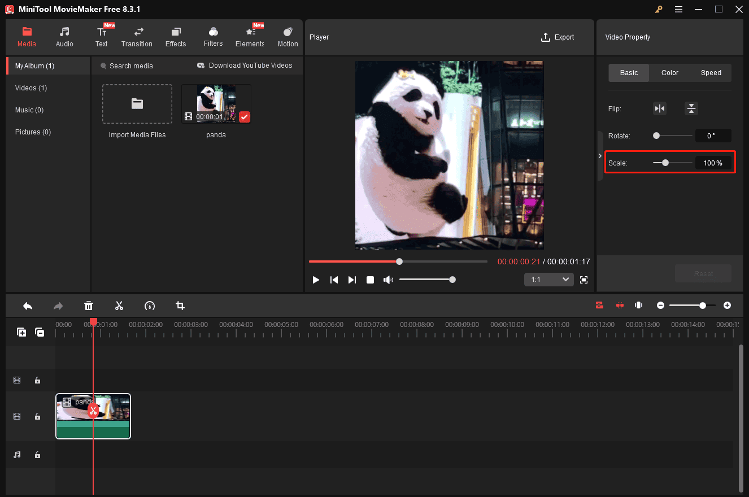Screen dimensions: 749x497
Task: Open the Crop tool above the timeline
Action: pyautogui.click(x=180, y=306)
